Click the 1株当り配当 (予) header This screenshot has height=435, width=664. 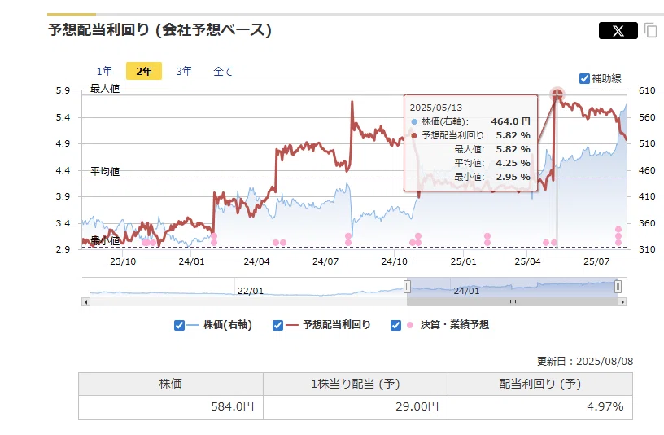click(x=356, y=384)
